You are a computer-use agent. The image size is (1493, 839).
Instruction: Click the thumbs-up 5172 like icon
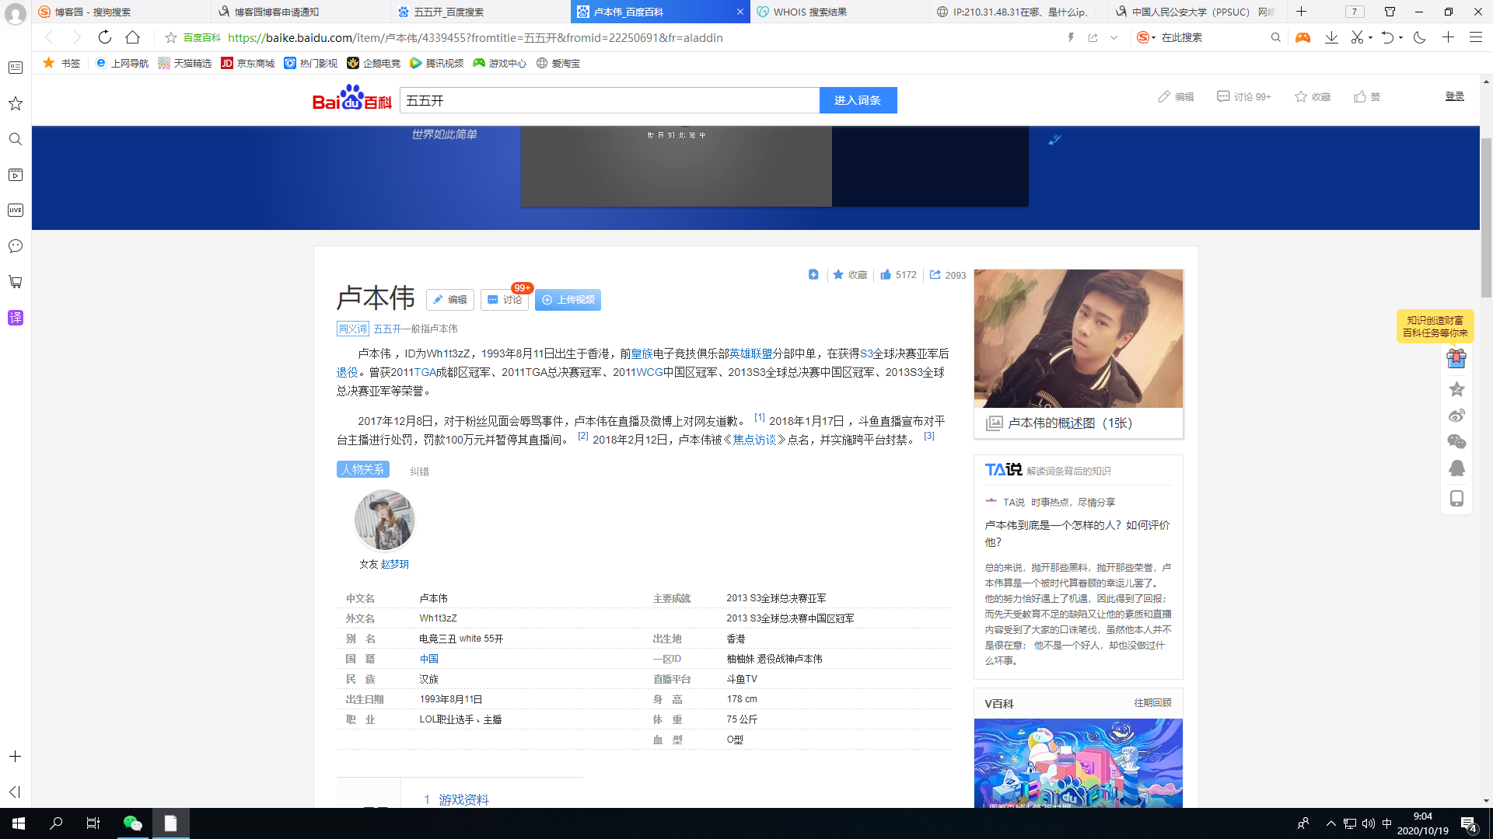[886, 275]
